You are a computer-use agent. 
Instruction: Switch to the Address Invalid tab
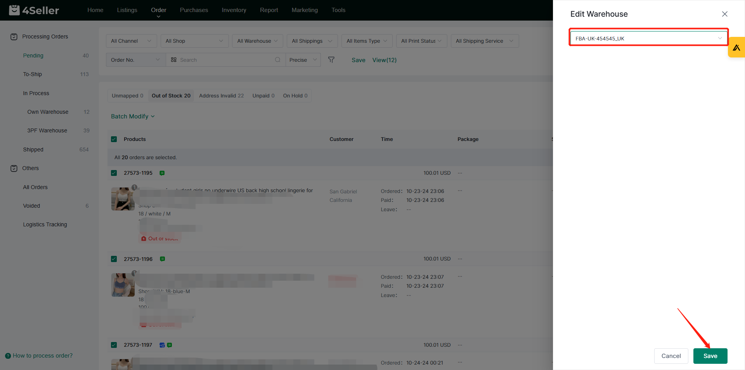221,96
